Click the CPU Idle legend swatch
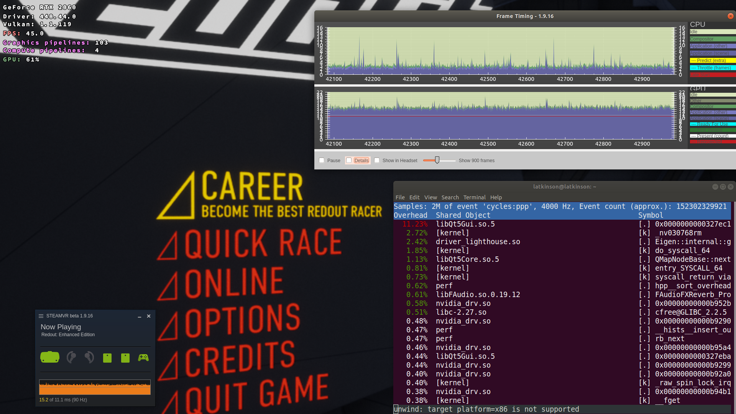The width and height of the screenshot is (736, 414). click(x=713, y=32)
